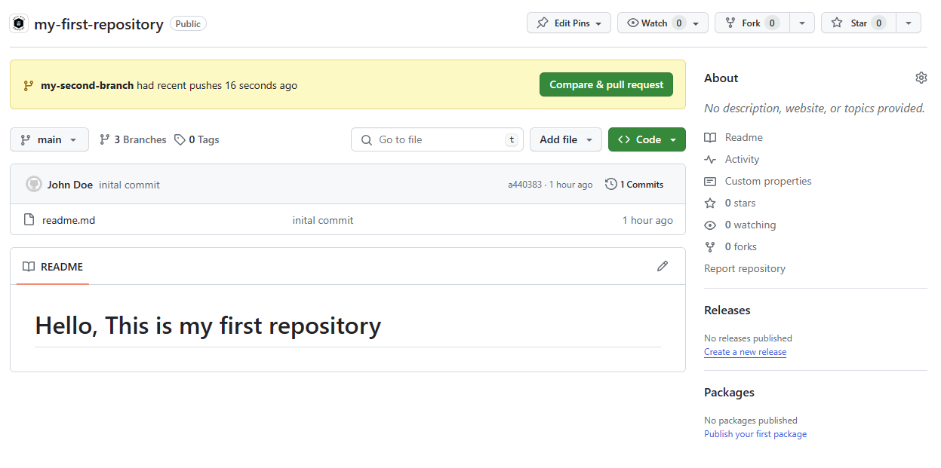The image size is (941, 468).
Task: View the 1 Commits history
Action: coord(635,184)
